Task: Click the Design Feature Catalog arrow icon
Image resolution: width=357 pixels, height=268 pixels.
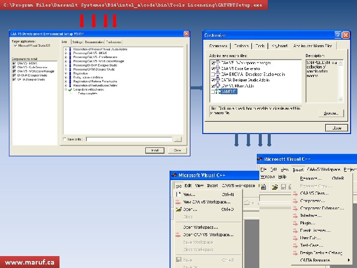Action: pos(296,253)
